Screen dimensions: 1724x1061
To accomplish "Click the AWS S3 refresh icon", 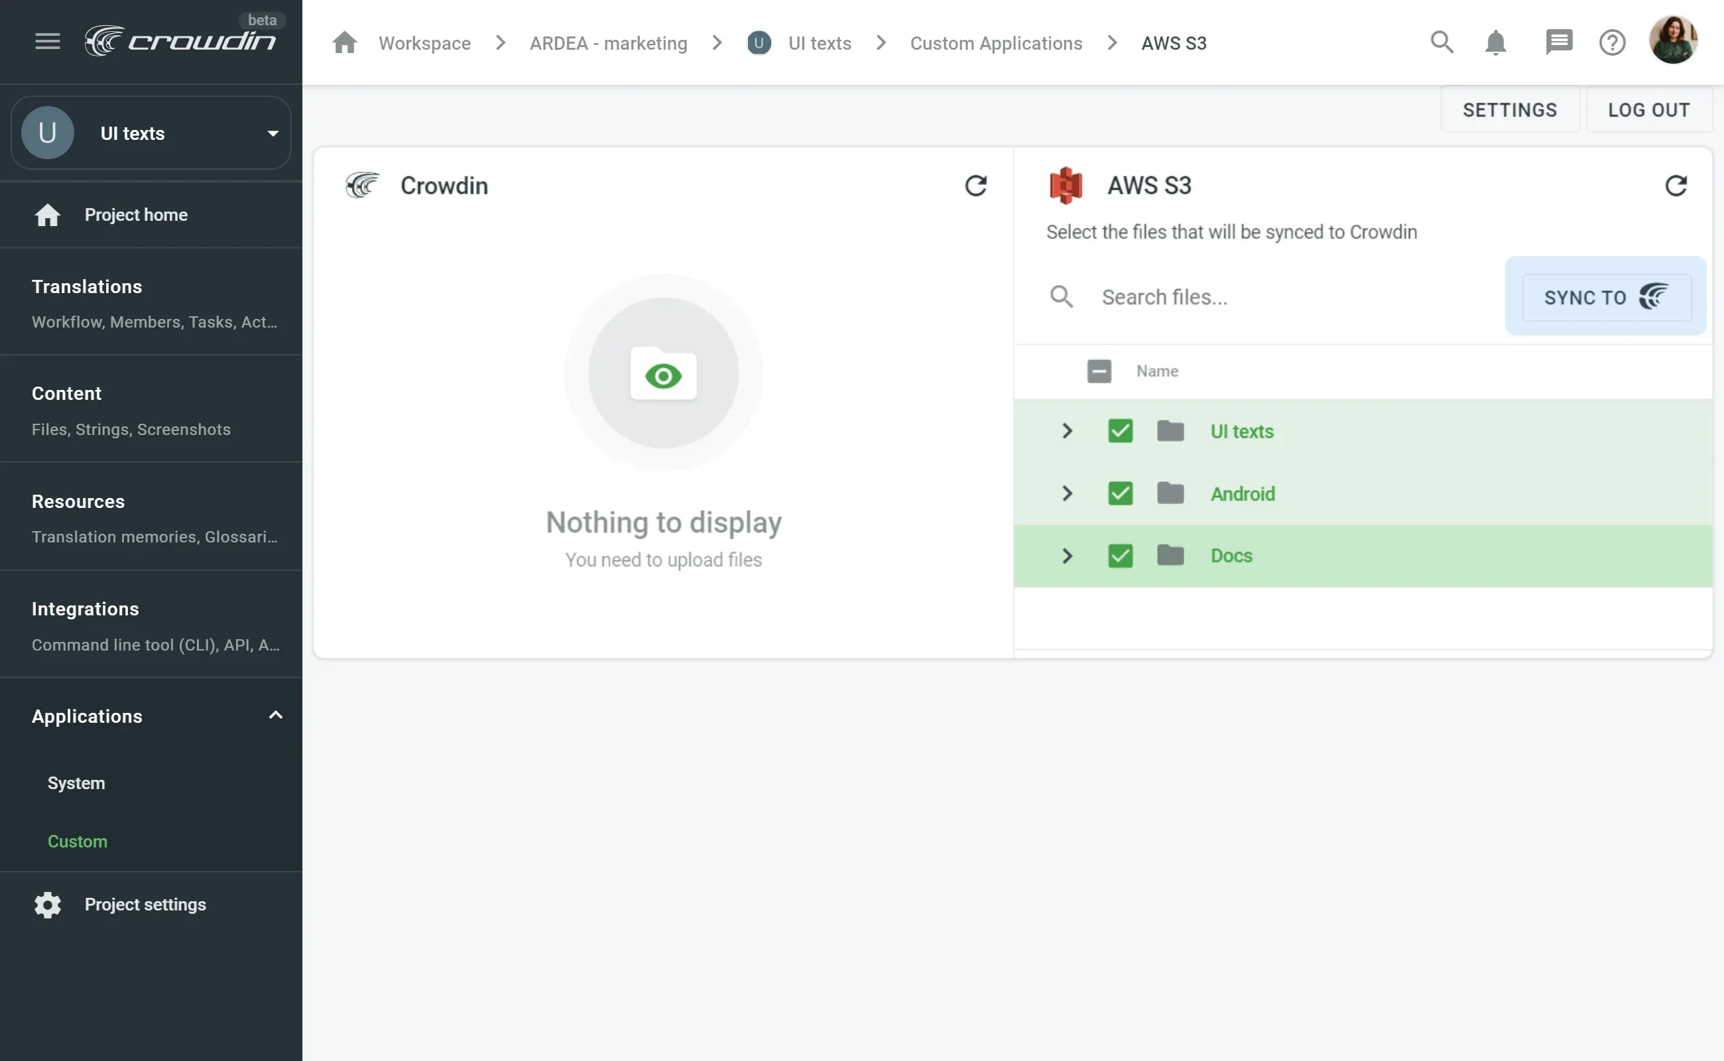I will 1676,186.
